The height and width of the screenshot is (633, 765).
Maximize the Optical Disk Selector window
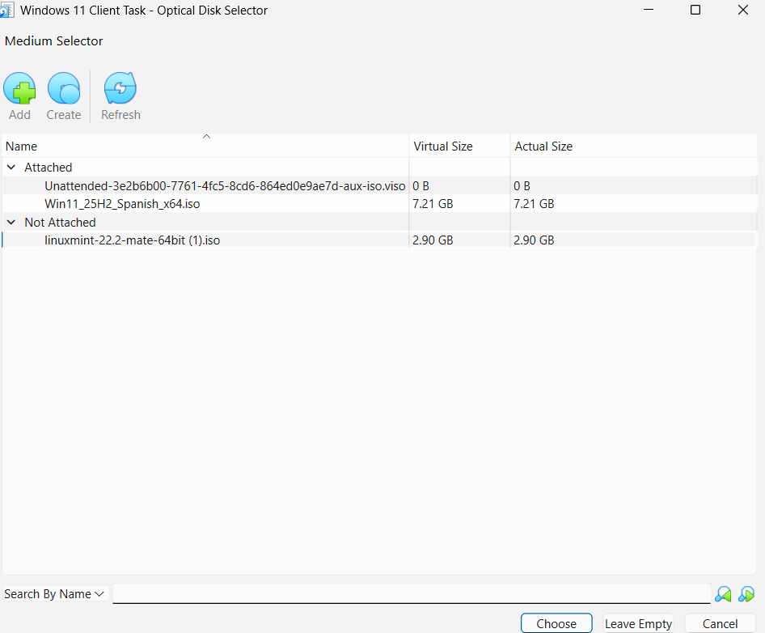tap(695, 11)
